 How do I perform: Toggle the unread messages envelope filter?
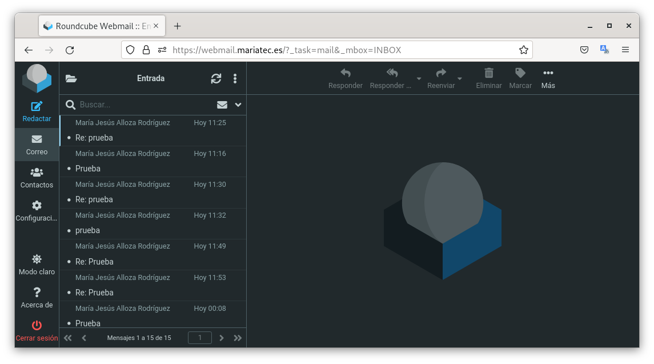pyautogui.click(x=222, y=105)
